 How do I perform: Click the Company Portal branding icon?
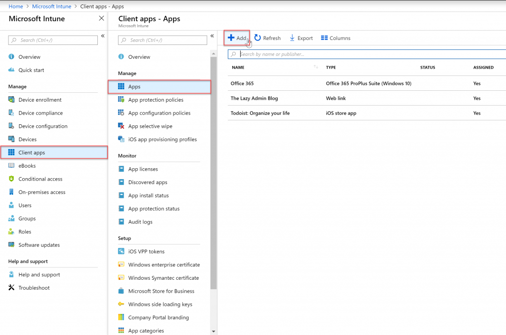point(121,317)
